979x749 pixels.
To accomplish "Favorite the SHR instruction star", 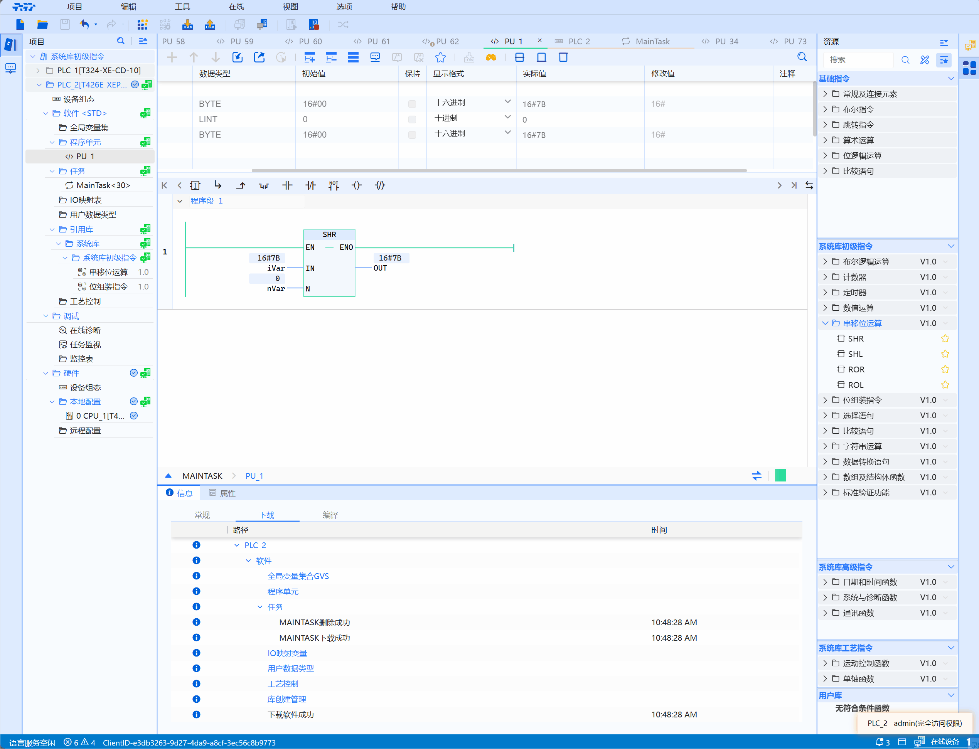I will pyautogui.click(x=945, y=339).
